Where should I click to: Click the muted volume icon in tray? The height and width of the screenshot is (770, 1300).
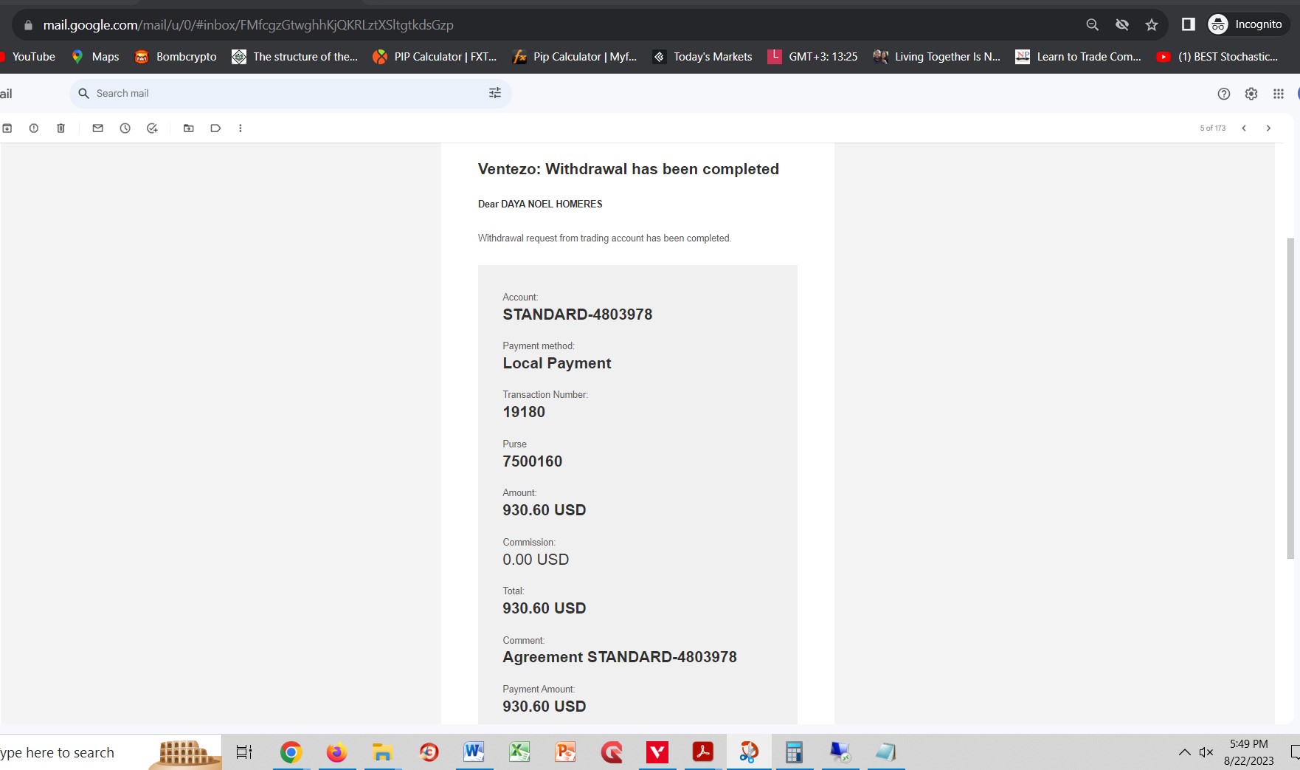click(1206, 752)
